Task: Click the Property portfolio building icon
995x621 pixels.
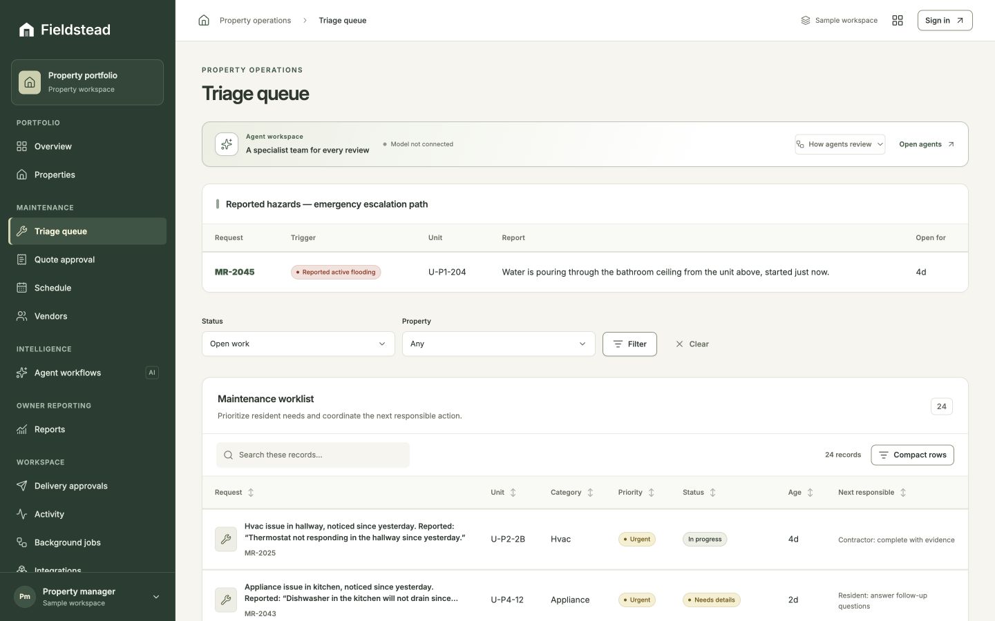Action: point(30,82)
